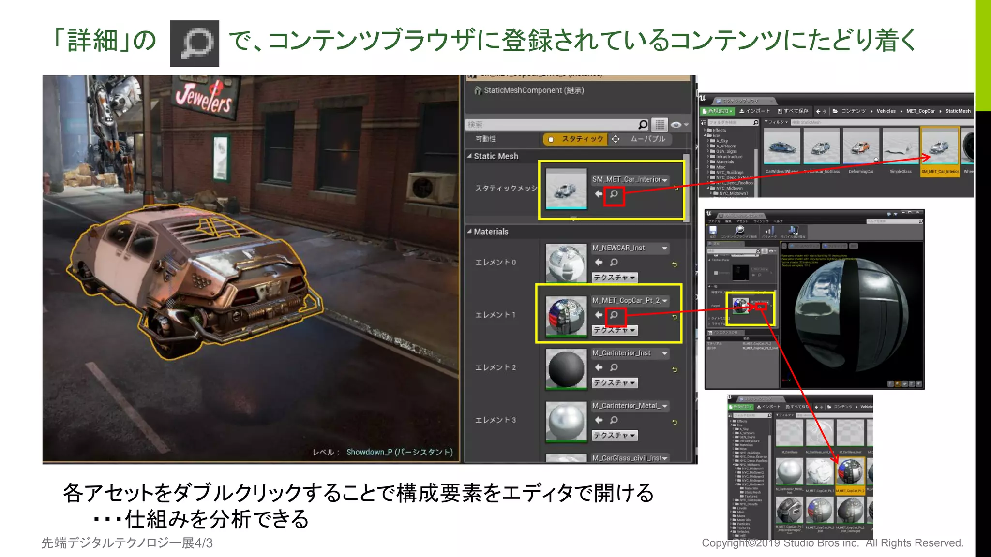Screen dimensions: 991x557
Task: Expand Element 0 texture dropdown
Action: [x=615, y=278]
